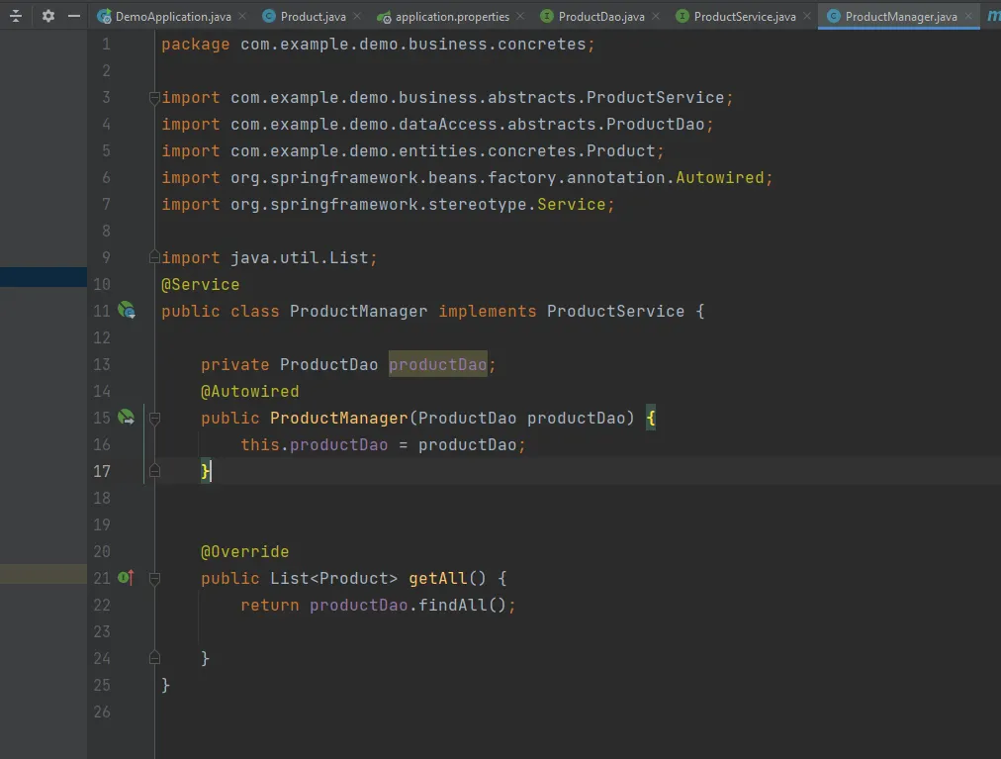
Task: Click the ProductService import on line 3
Action: pos(447,97)
